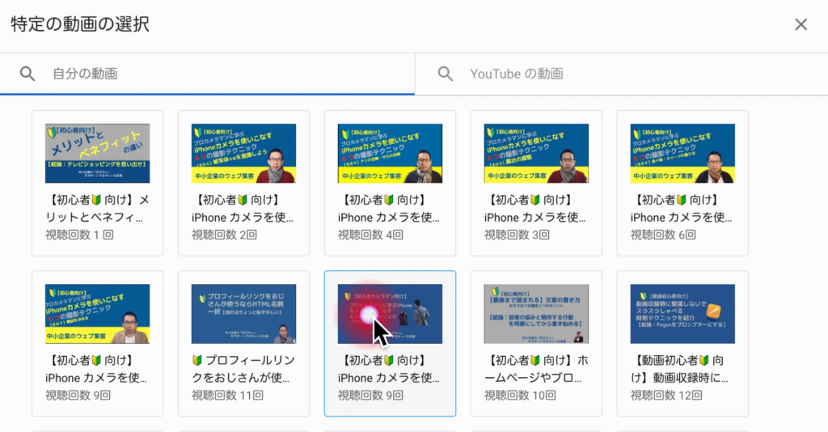The width and height of the screenshot is (828, 432).
Task: Click the iPhone カメラ title above 視聴回数 6回
Action: (x=681, y=209)
